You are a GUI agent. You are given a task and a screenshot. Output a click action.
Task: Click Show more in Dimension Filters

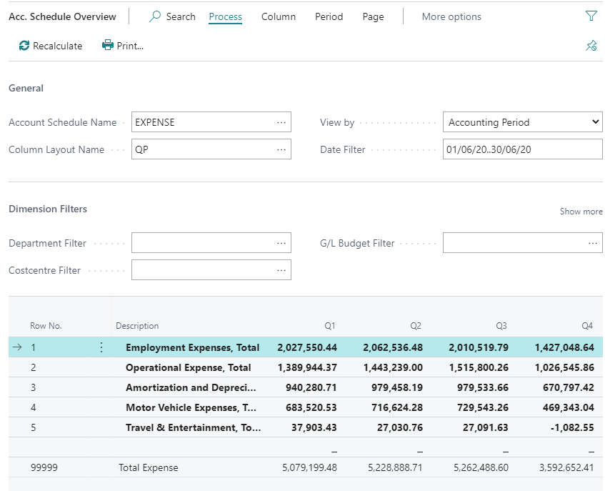(x=581, y=212)
